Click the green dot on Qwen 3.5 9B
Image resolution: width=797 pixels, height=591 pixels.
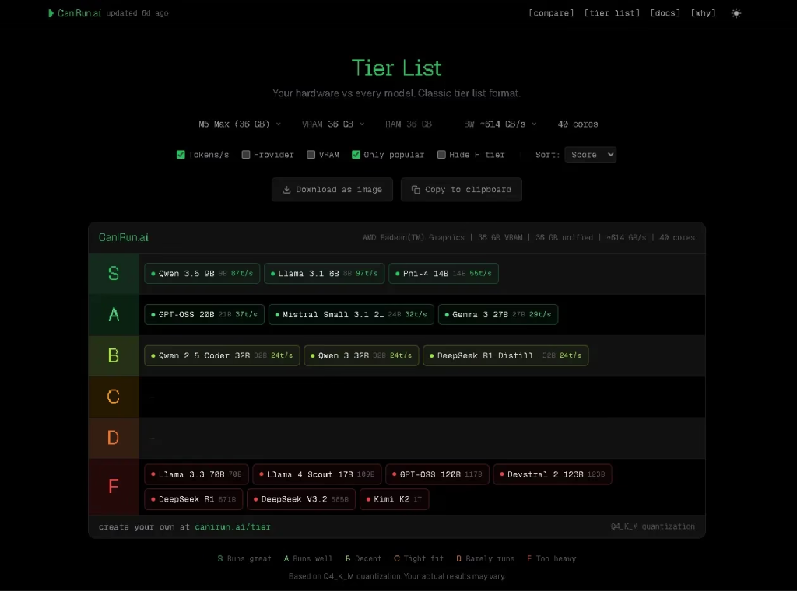[153, 274]
